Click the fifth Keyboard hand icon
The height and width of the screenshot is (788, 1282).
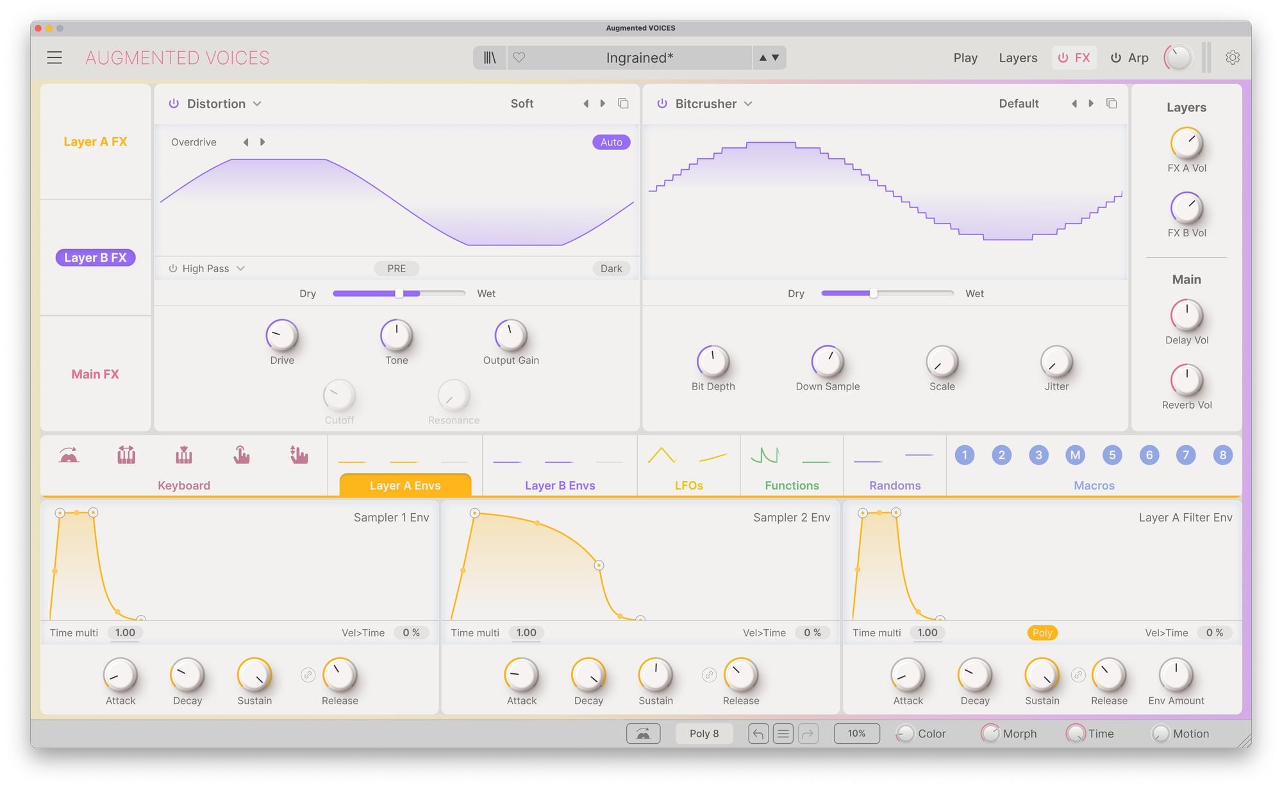[299, 456]
